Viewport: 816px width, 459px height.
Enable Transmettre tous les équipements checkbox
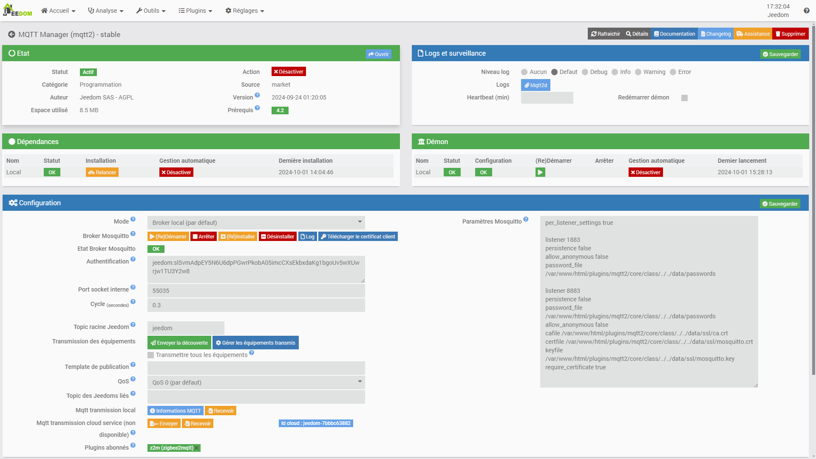point(151,355)
